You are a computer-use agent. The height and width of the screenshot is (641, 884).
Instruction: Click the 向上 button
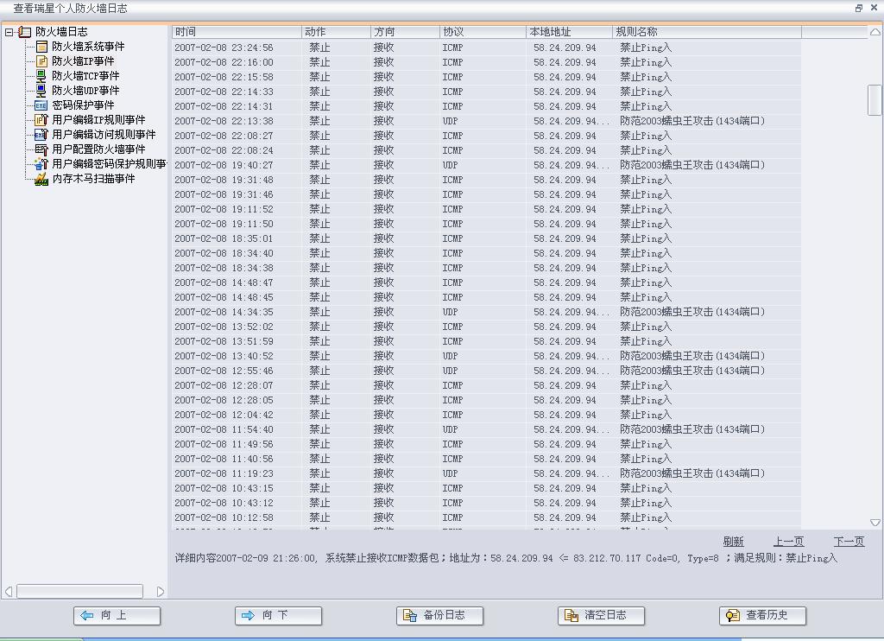point(117,616)
